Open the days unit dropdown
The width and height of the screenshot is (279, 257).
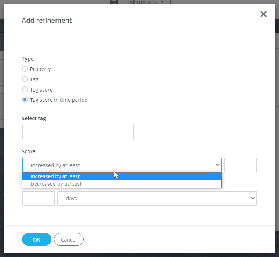(x=157, y=198)
